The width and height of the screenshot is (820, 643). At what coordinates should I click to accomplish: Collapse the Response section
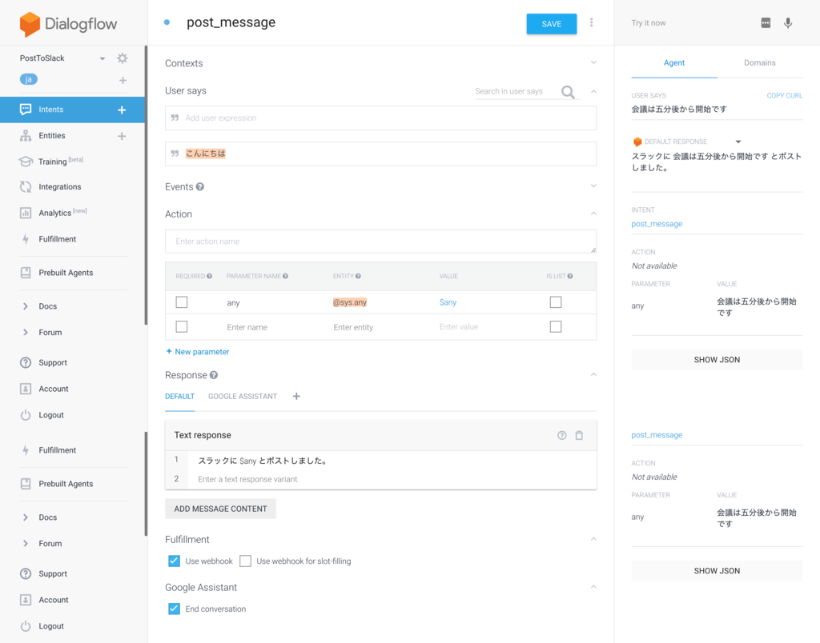593,374
